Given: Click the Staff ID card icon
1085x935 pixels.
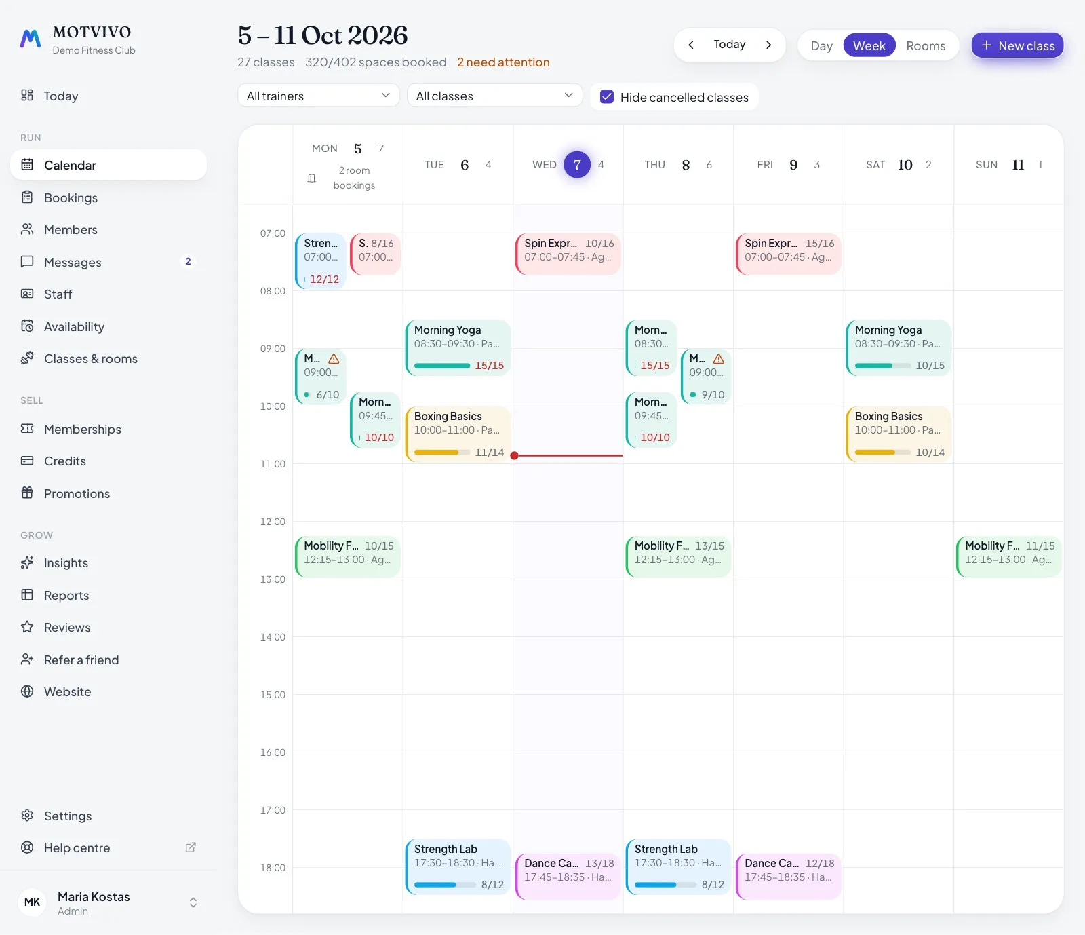Looking at the screenshot, I should (27, 294).
